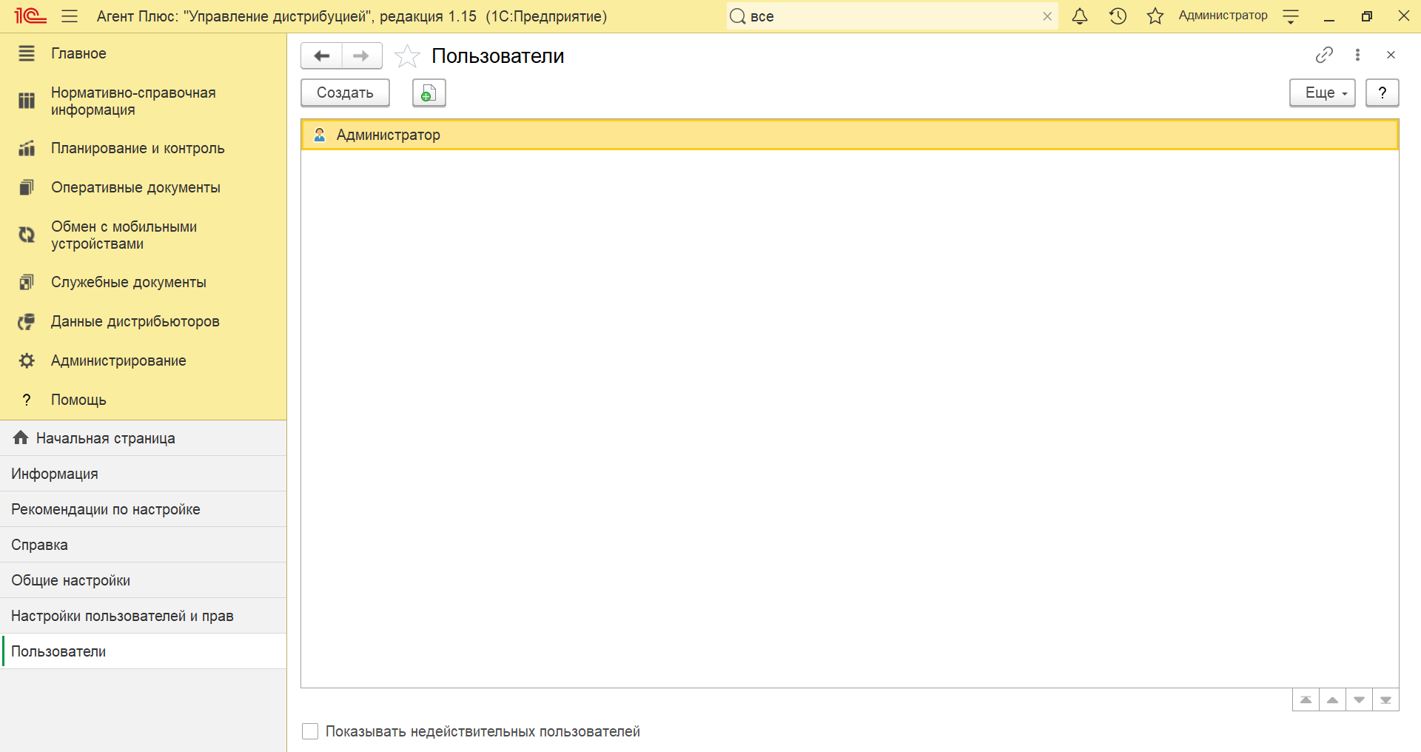Move up one row arrow button
This screenshot has height=752, width=1421.
[x=1332, y=700]
